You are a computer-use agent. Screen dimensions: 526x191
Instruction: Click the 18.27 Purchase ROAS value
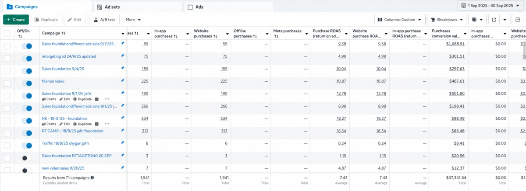[x=342, y=118]
